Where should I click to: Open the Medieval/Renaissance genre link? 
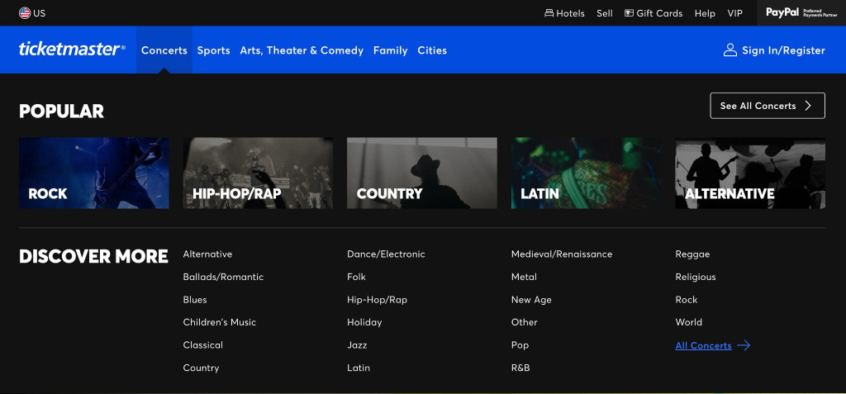[562, 254]
